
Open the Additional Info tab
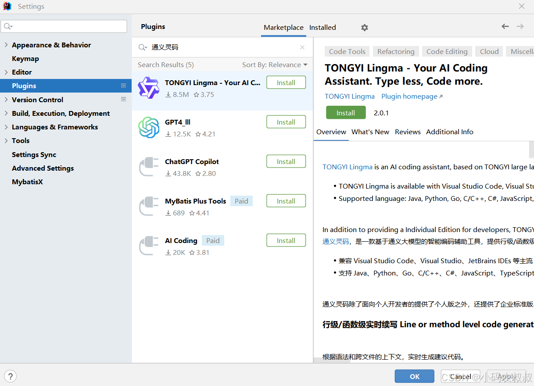(450, 132)
